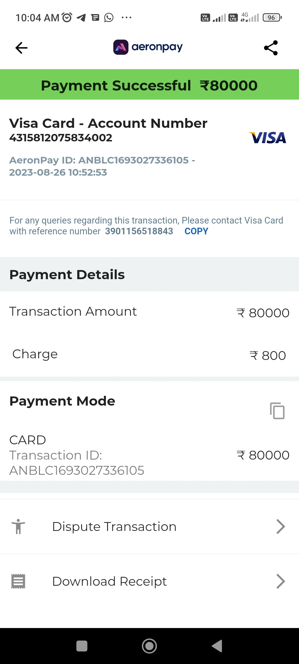Expand Dispute Transaction chevron
Viewport: 299px width, 664px height.
pyautogui.click(x=280, y=526)
